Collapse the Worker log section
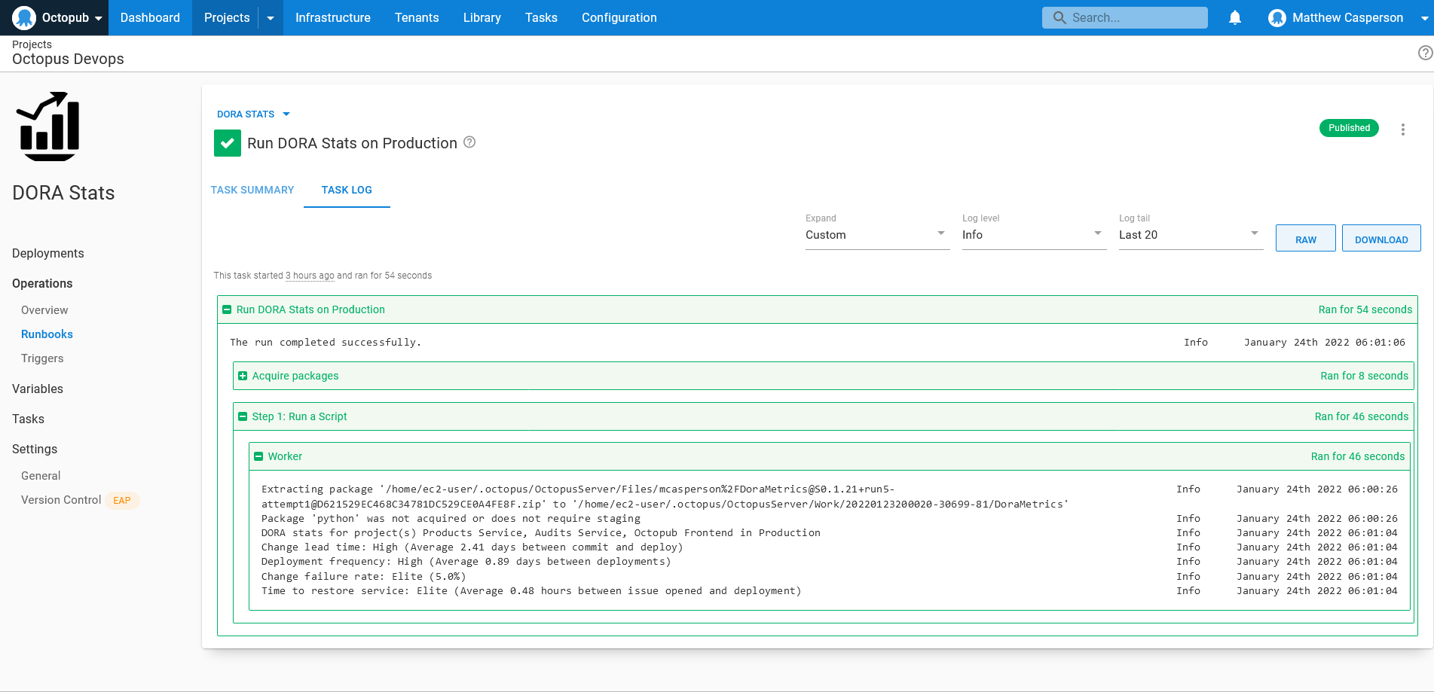The width and height of the screenshot is (1434, 692). (258, 456)
